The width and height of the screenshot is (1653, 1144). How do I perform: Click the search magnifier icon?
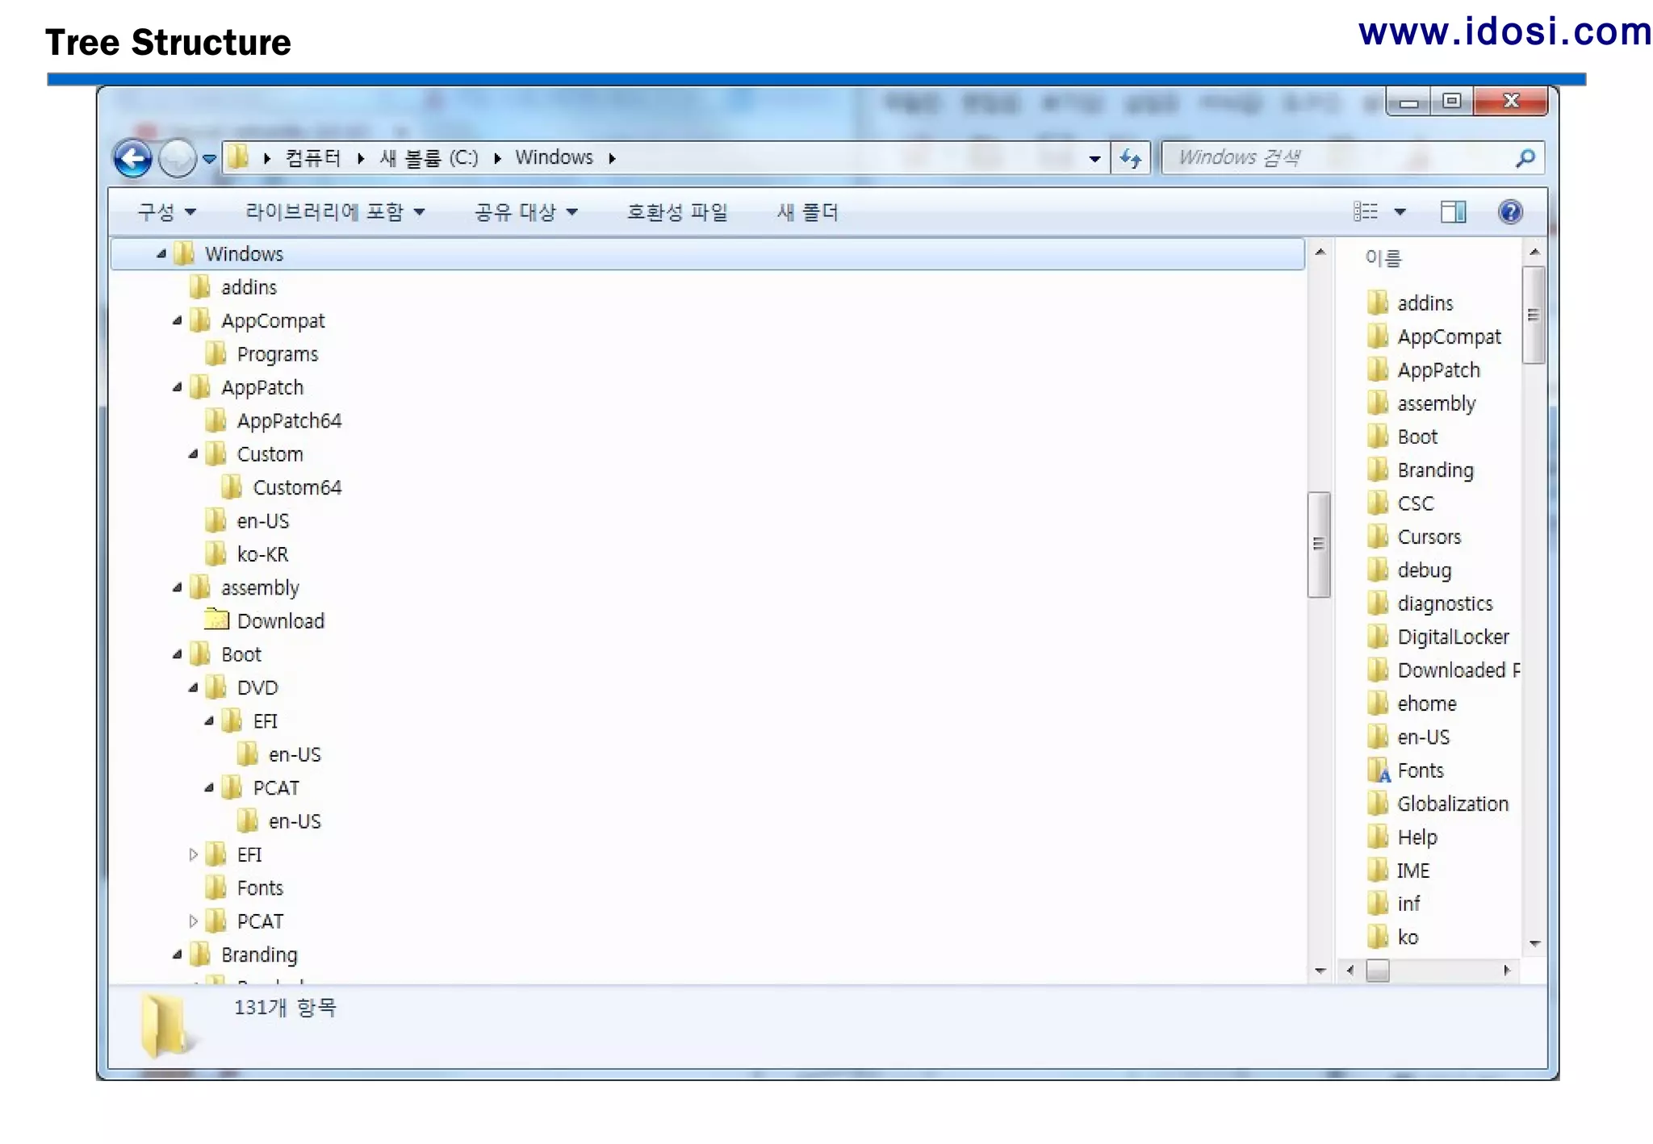click(x=1525, y=158)
